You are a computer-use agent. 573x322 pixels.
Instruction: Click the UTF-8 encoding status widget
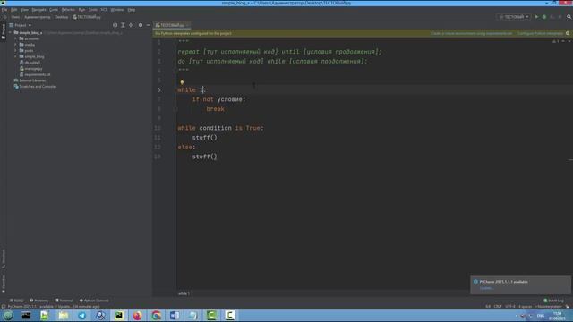tap(509, 307)
